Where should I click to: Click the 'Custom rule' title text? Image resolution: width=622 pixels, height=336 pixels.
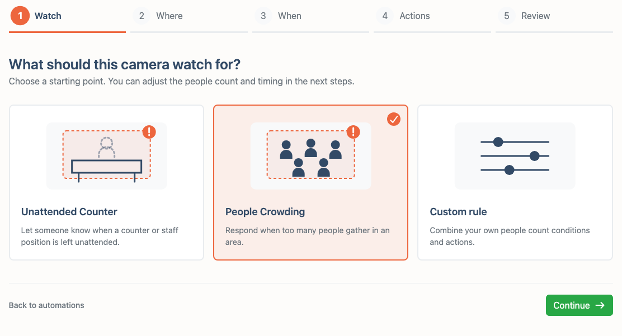pyautogui.click(x=458, y=212)
